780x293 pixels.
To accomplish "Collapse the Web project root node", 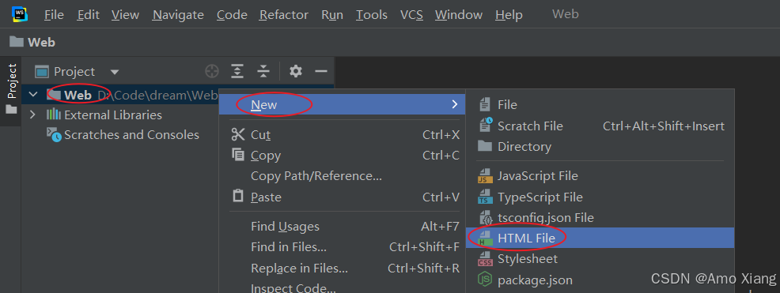I will point(33,94).
